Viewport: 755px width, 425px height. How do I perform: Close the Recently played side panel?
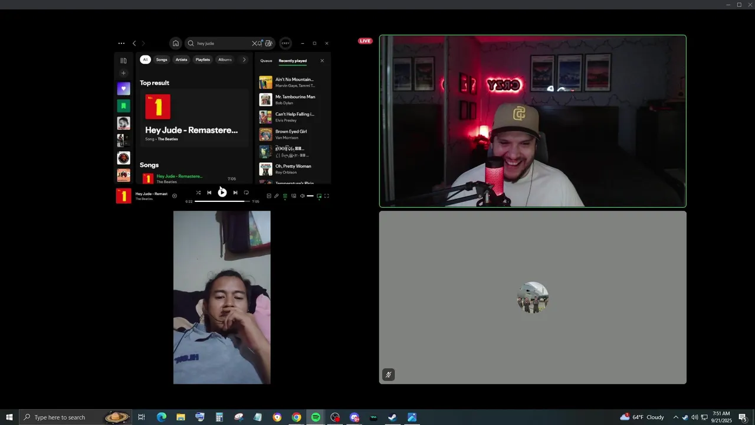click(322, 61)
